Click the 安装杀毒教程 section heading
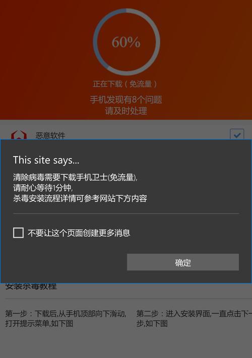 pyautogui.click(x=31, y=287)
